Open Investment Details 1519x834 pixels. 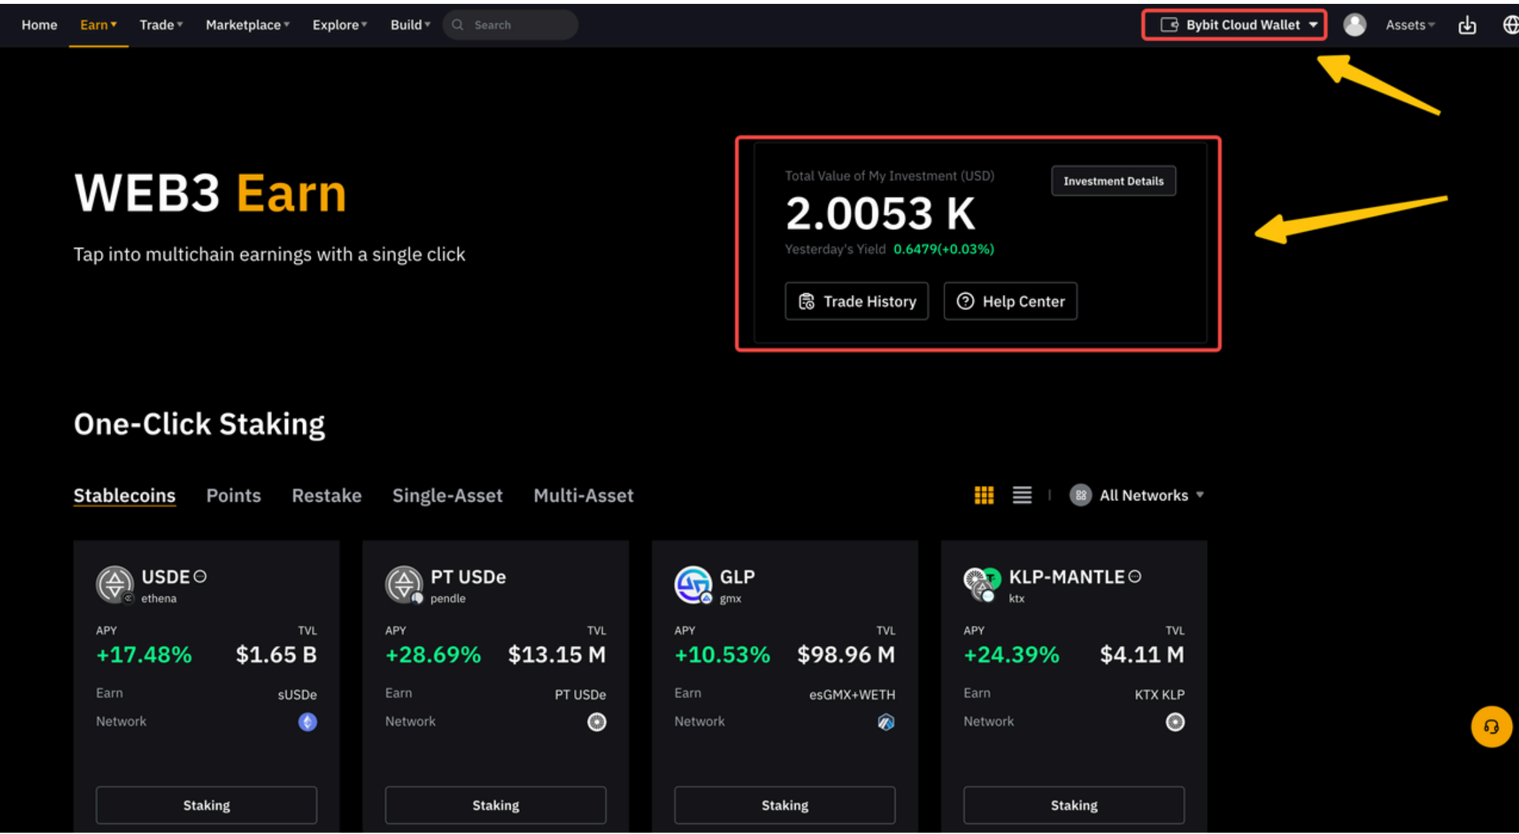(1113, 181)
